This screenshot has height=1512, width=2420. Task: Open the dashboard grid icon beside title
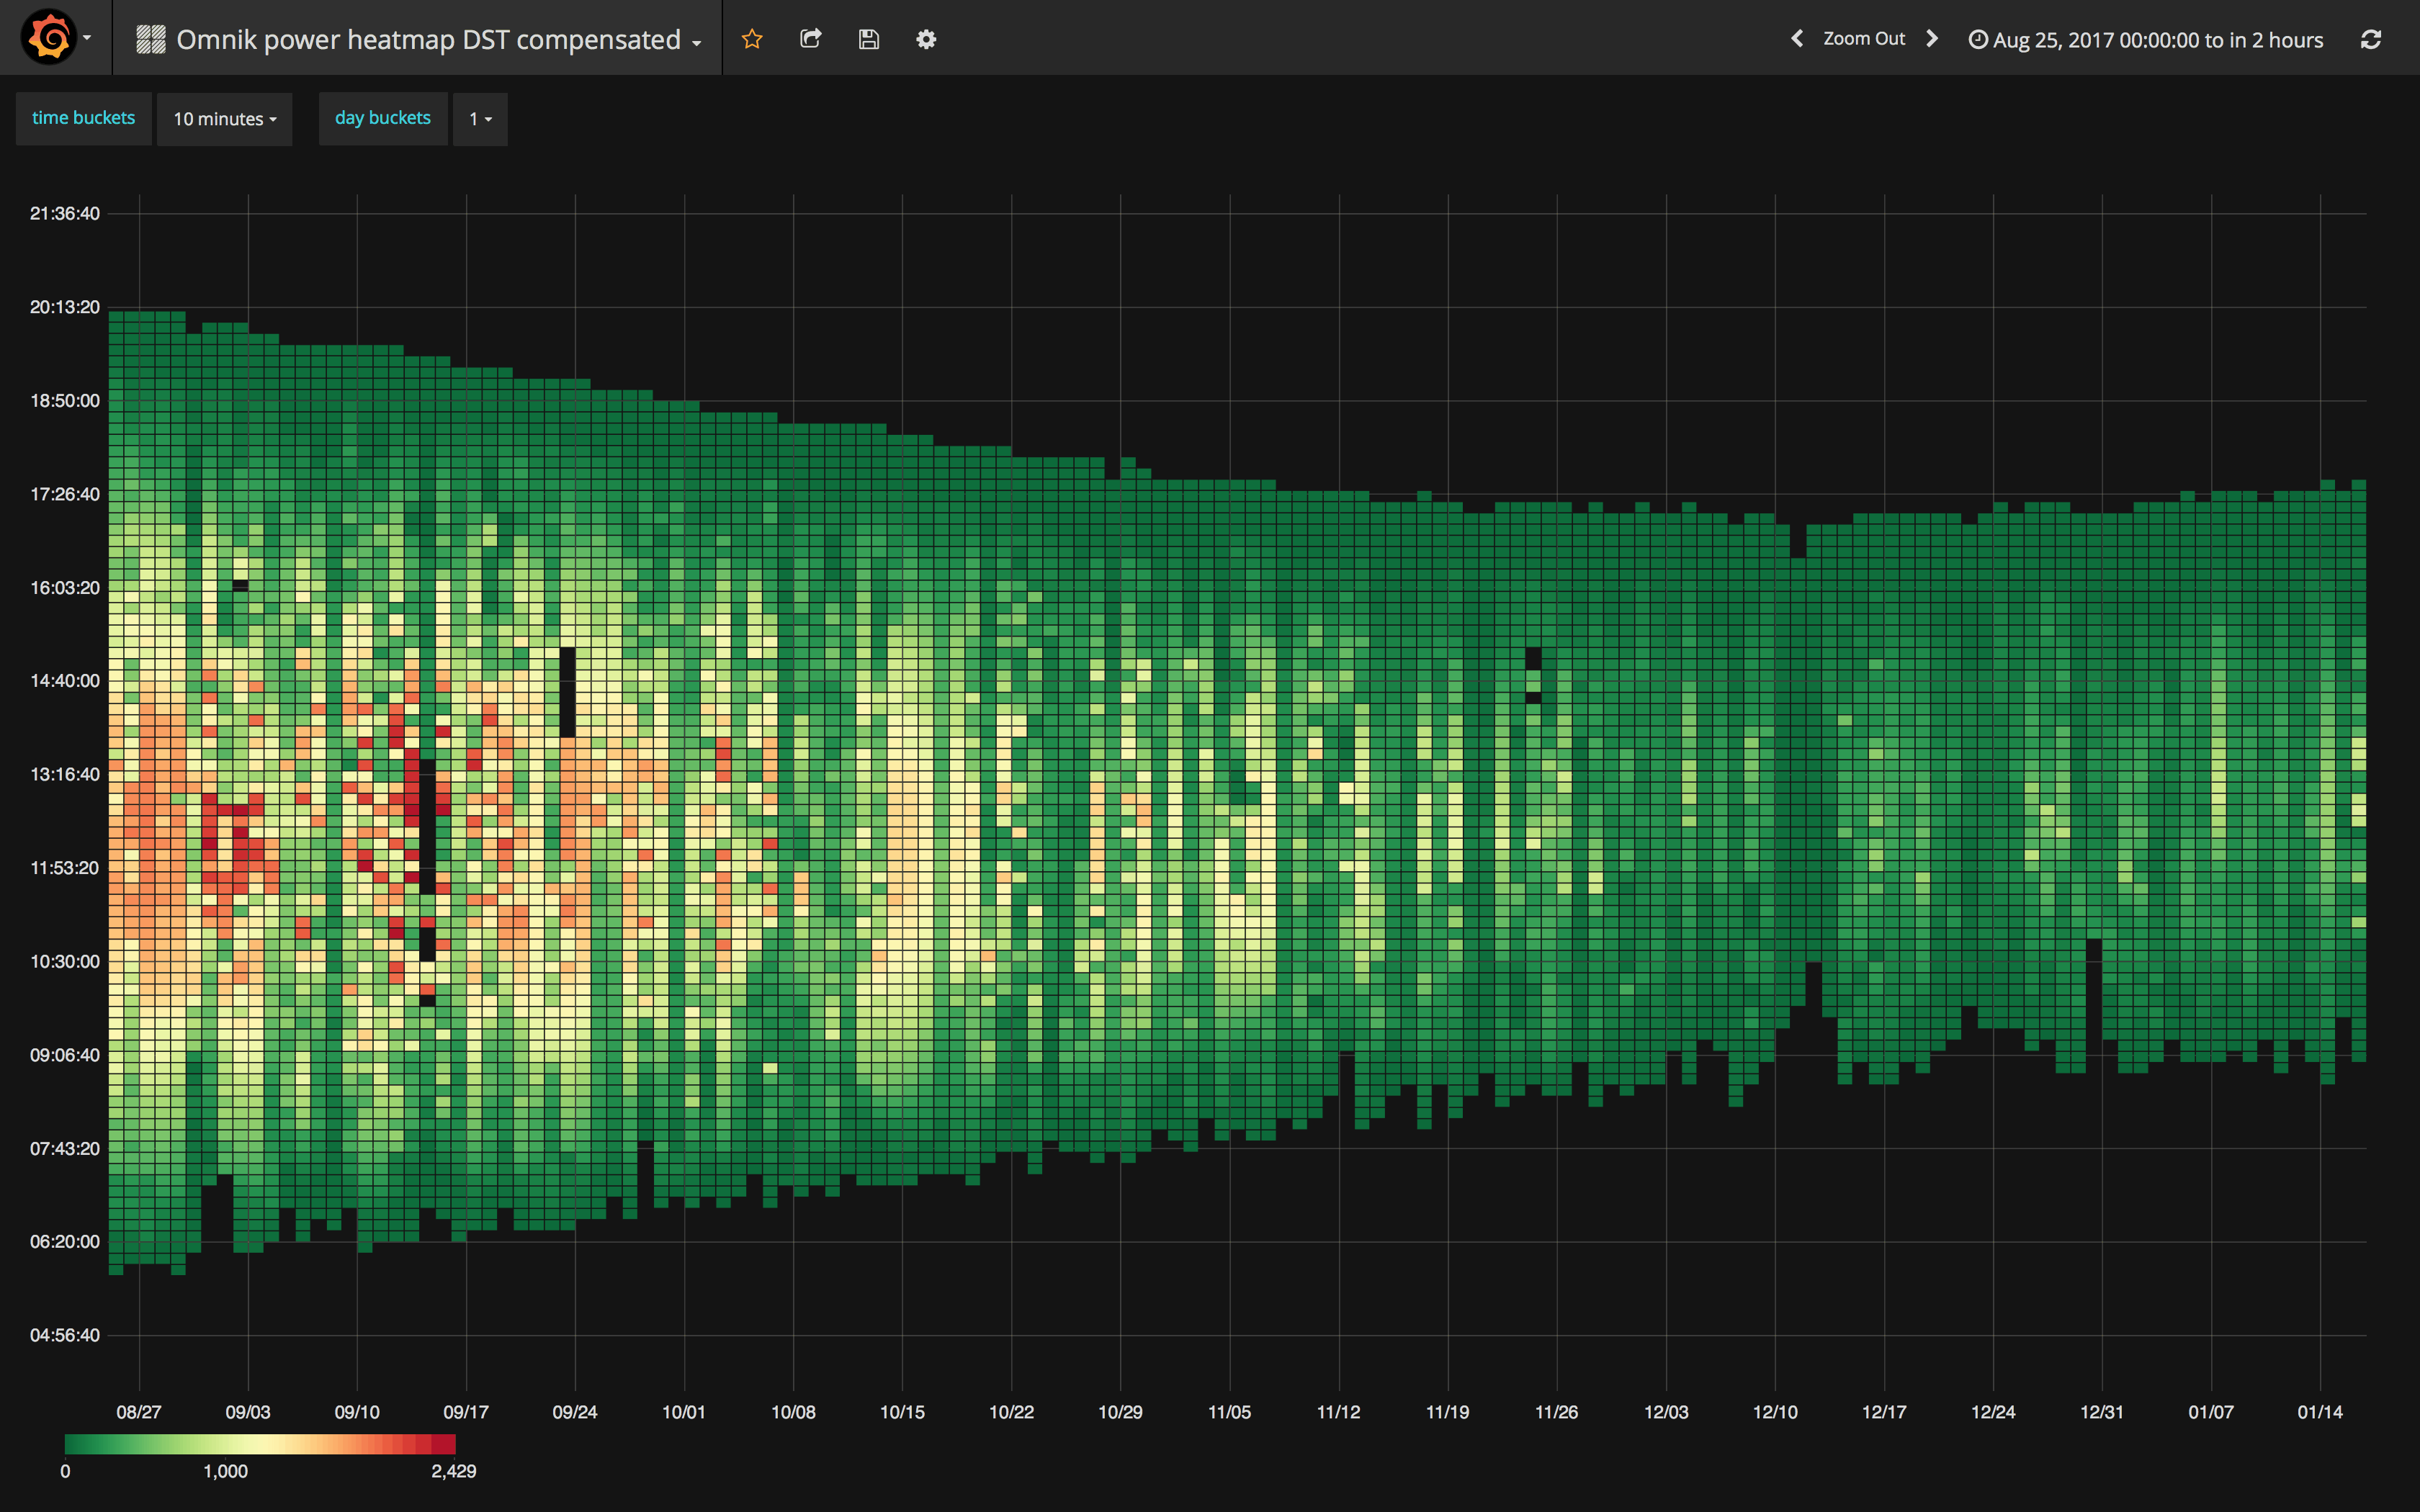point(150,39)
